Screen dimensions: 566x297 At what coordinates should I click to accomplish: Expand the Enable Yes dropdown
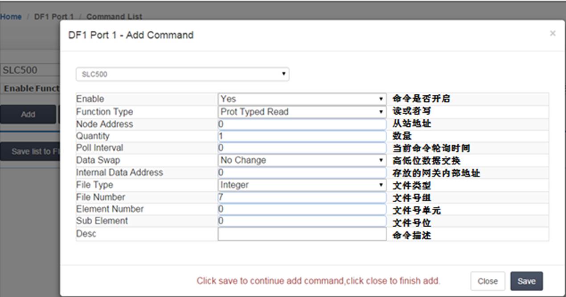(x=302, y=99)
